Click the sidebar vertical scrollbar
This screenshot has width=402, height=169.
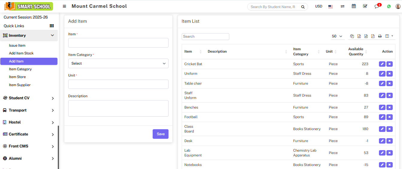pos(58,147)
